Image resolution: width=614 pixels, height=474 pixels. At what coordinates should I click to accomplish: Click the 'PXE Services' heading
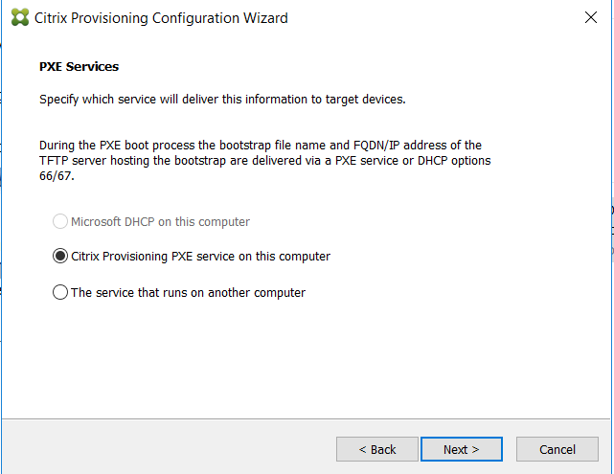tap(79, 66)
